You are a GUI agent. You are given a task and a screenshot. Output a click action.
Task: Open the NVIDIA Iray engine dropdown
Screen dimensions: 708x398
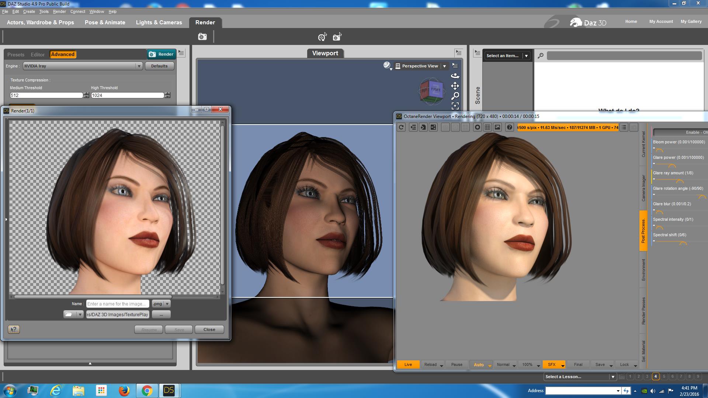point(83,66)
